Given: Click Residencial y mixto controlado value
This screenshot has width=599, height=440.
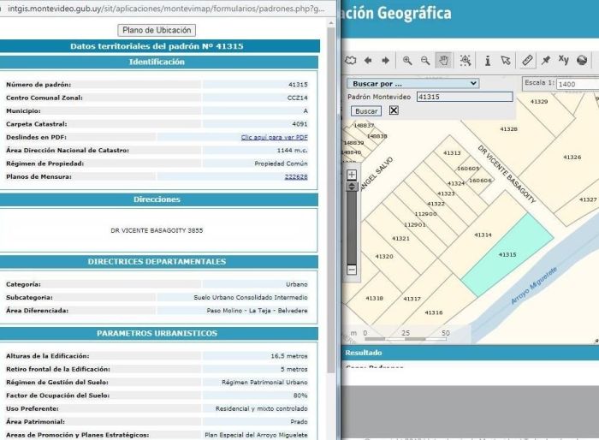Looking at the screenshot, I should coord(261,408).
